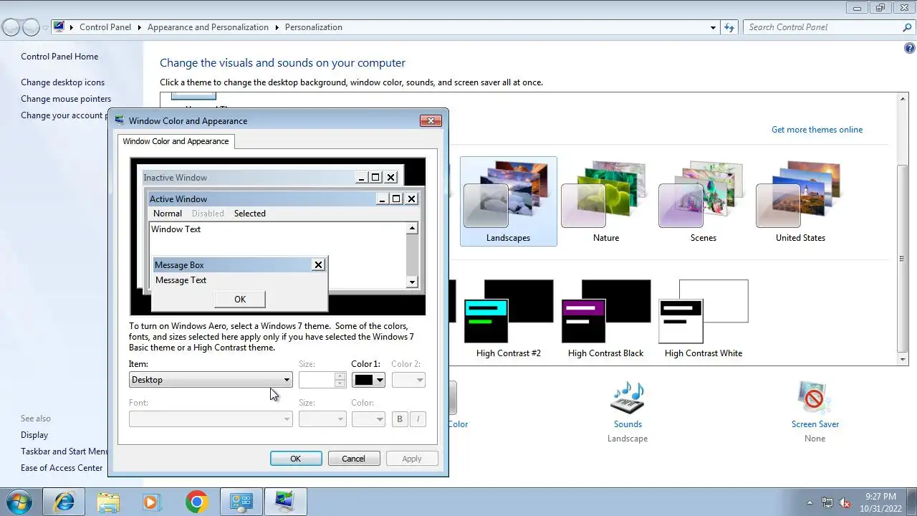This screenshot has width=917, height=516.
Task: Choose the High Contrast #2 theme
Action: click(509, 319)
